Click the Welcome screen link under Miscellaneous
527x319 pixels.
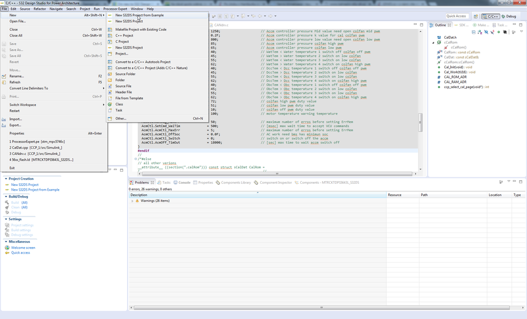pos(23,247)
